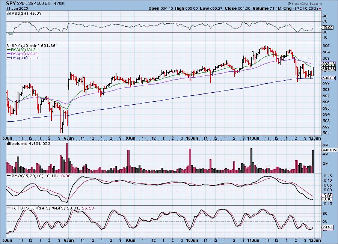This screenshot has width=338, height=244.
Task: Click the Low 599.27 value
Action: 211,8
